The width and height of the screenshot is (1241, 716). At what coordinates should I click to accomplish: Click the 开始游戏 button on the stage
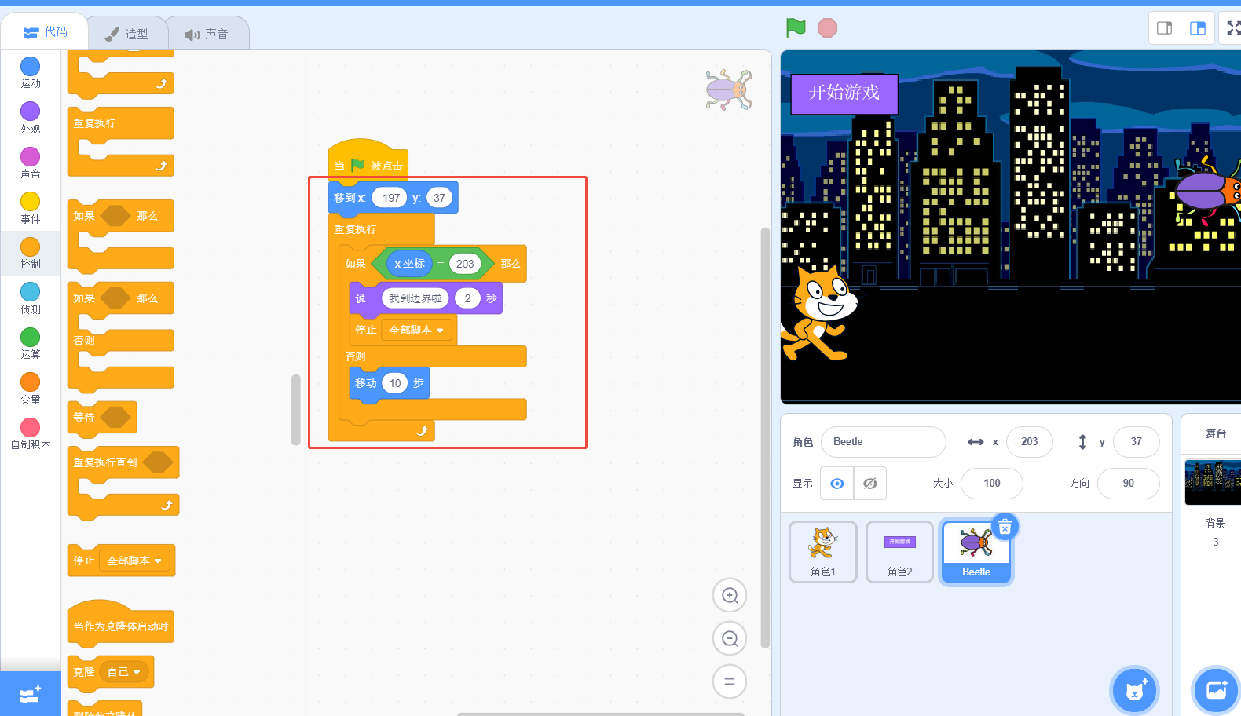pos(844,93)
